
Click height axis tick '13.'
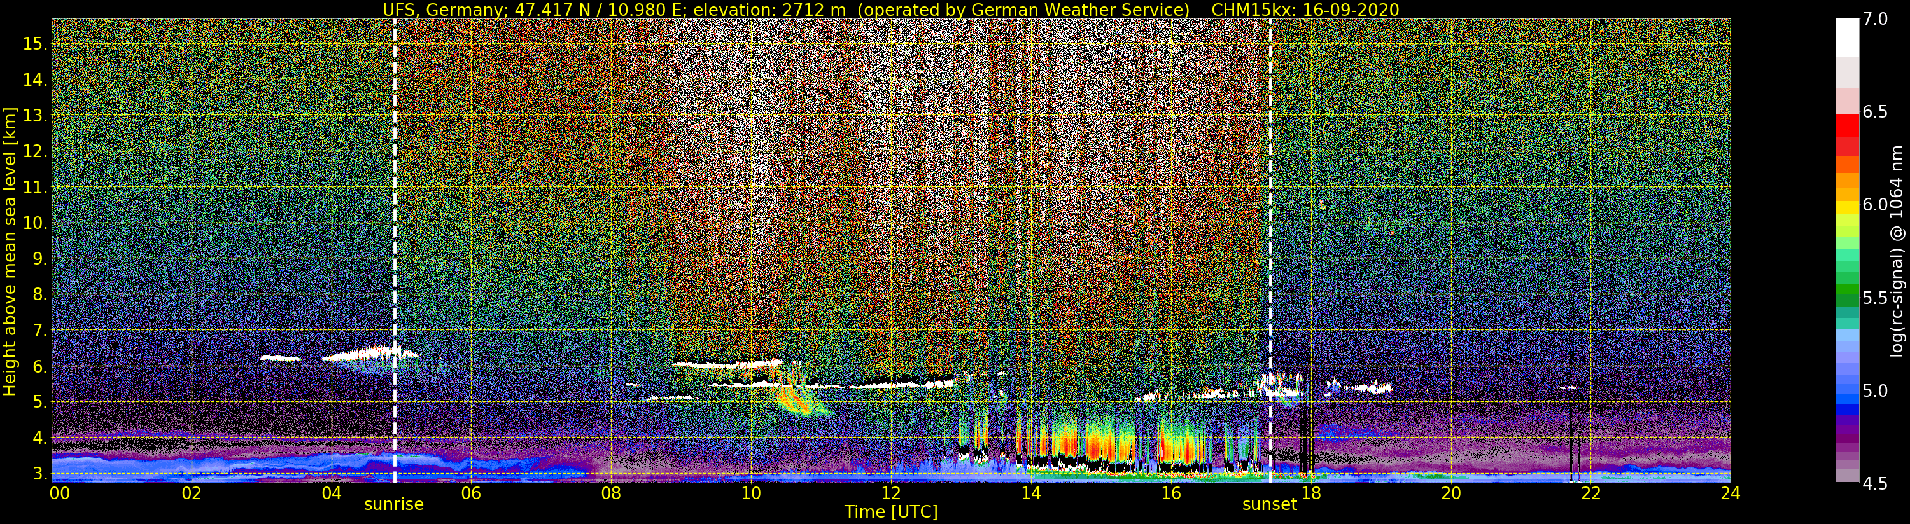[x=35, y=116]
